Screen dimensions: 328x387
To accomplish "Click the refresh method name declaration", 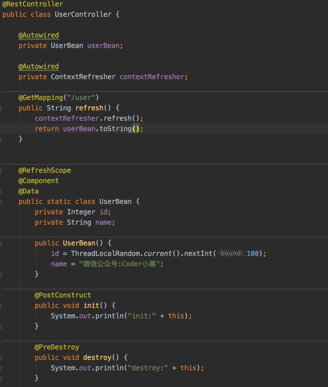I will click(x=89, y=108).
